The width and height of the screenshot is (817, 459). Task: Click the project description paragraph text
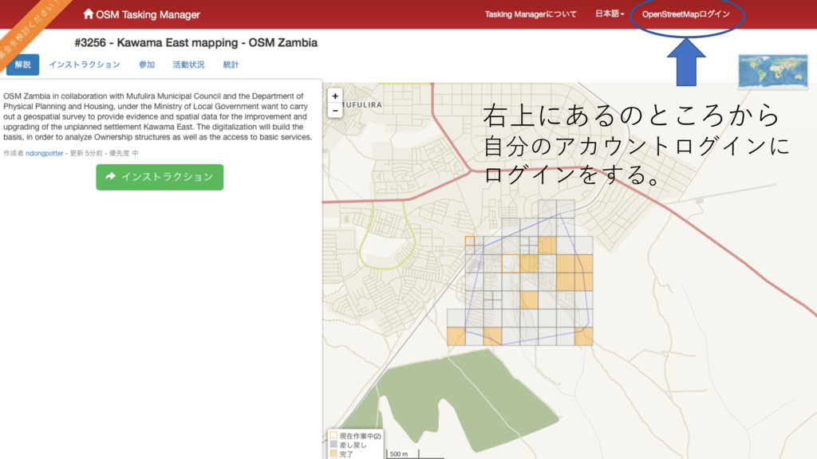[x=158, y=116]
